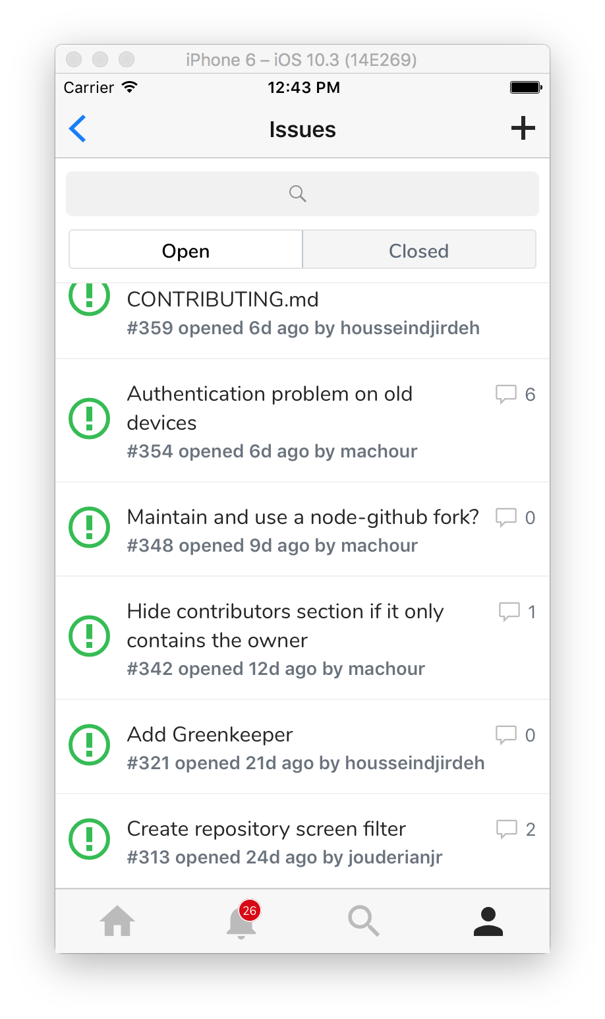Open issue Authentication problem on old devices

click(x=302, y=421)
